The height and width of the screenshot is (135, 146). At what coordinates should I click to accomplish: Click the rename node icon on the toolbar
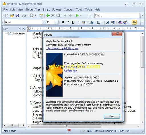point(58,15)
